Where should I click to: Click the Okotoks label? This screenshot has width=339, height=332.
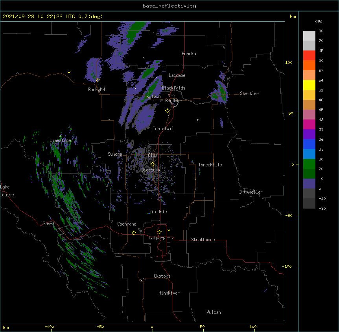tap(162, 276)
